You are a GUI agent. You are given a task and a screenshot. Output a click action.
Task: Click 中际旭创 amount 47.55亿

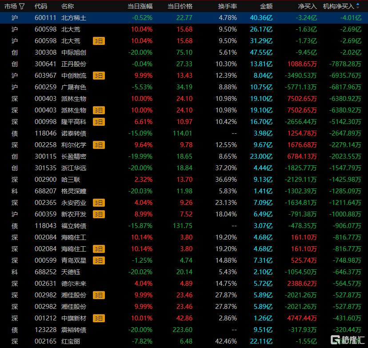pyautogui.click(x=261, y=52)
